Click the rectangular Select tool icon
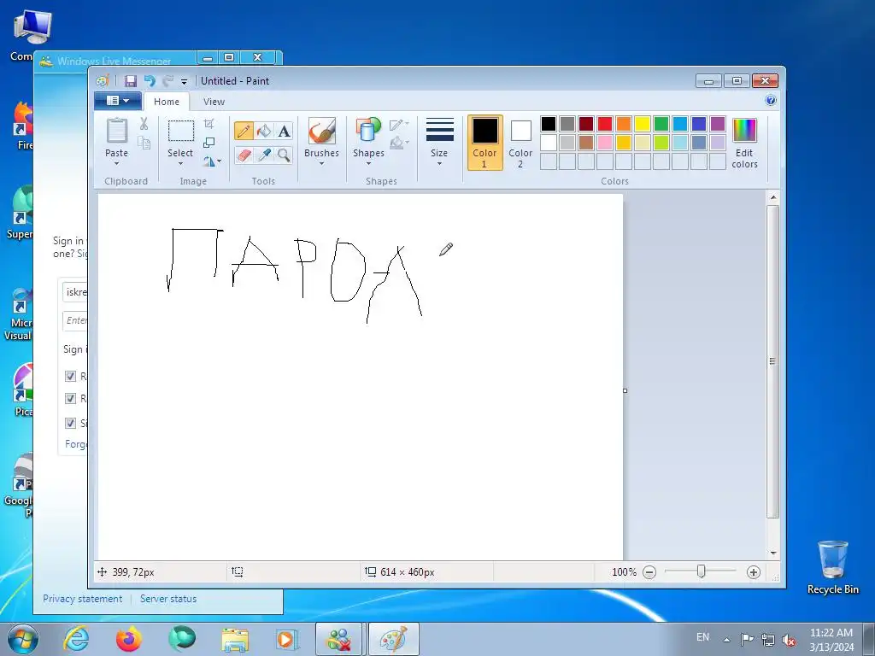This screenshot has width=875, height=656. [181, 131]
